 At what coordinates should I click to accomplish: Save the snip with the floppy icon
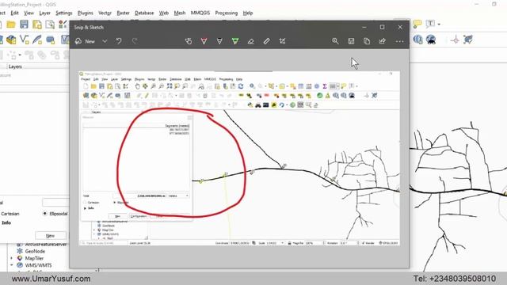tap(351, 41)
